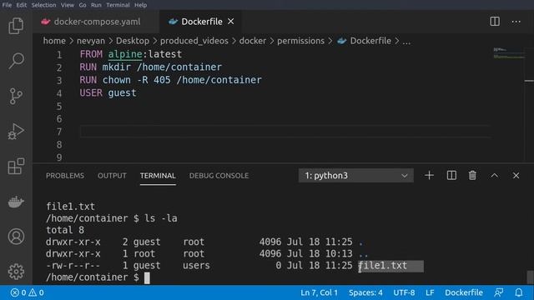Click the terminal scrollbar thumb
534x300 pixels.
[x=530, y=277]
